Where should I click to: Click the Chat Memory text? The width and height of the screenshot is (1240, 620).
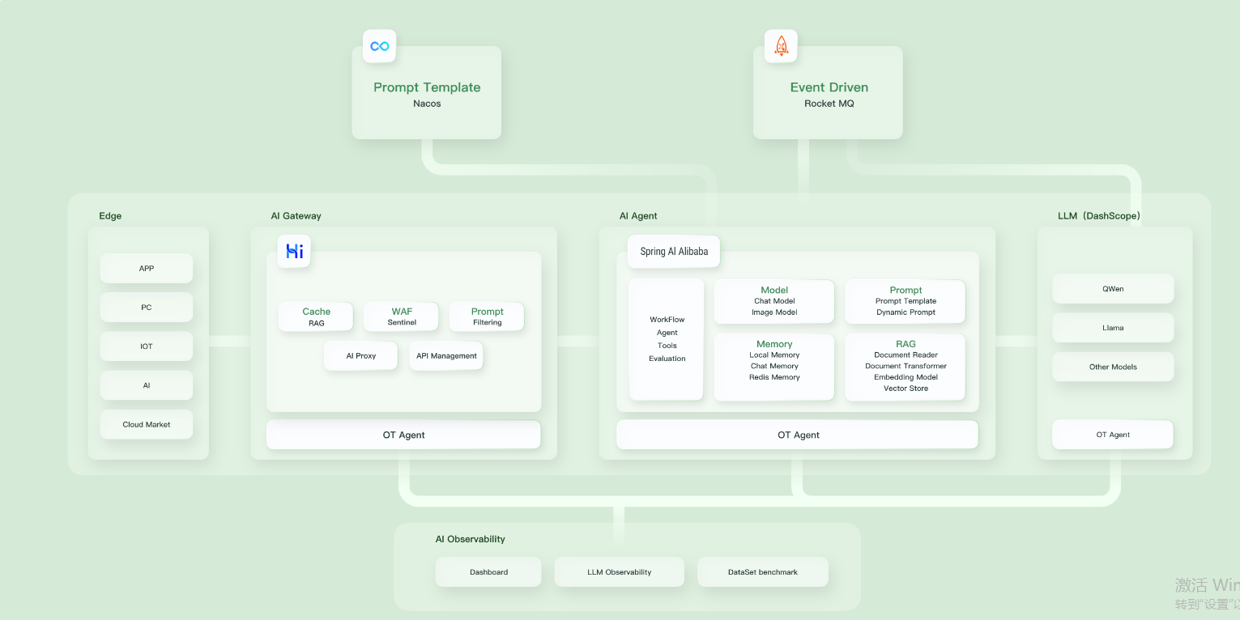[774, 367]
